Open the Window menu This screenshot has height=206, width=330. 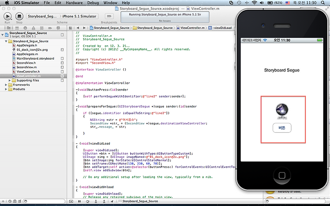pyautogui.click(x=110, y=3)
